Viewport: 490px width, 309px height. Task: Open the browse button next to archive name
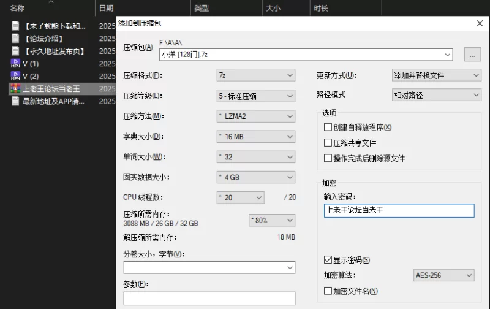tap(472, 55)
